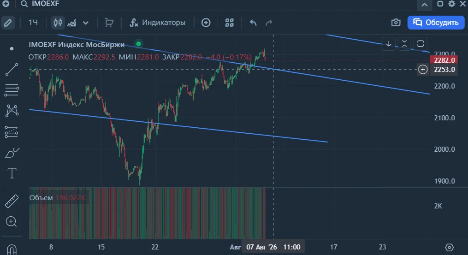Screen dimensions: 468x255
Task: Click the green market status indicator dot
Action: (x=138, y=44)
